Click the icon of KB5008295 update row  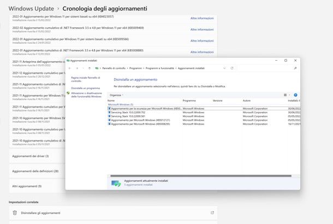(109, 124)
